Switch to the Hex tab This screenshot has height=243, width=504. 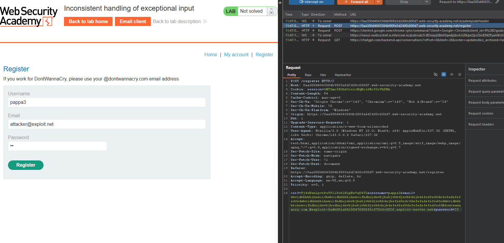pos(323,75)
